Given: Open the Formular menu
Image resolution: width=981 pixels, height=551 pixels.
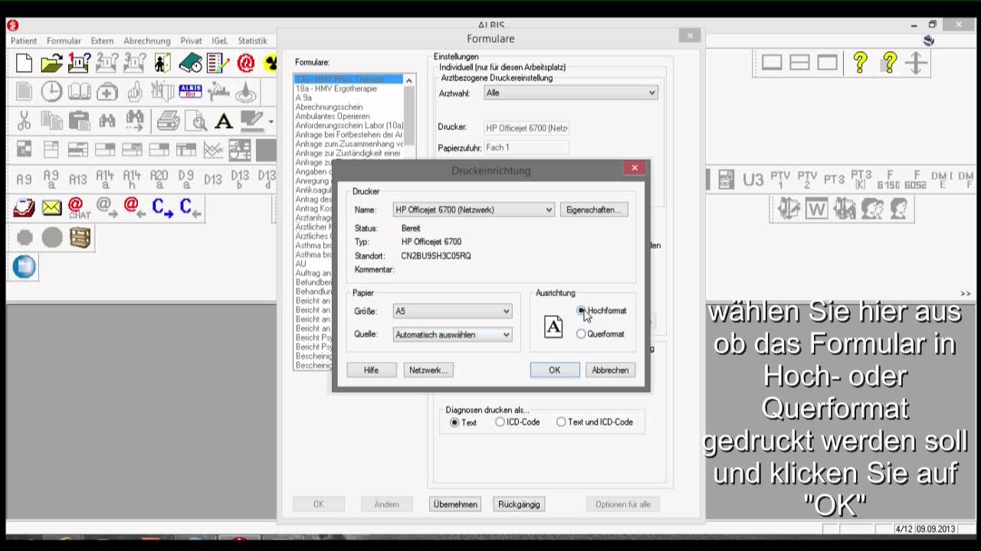Looking at the screenshot, I should (x=64, y=41).
